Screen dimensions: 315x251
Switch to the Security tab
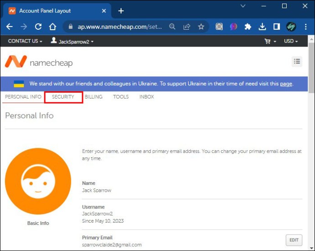63,97
